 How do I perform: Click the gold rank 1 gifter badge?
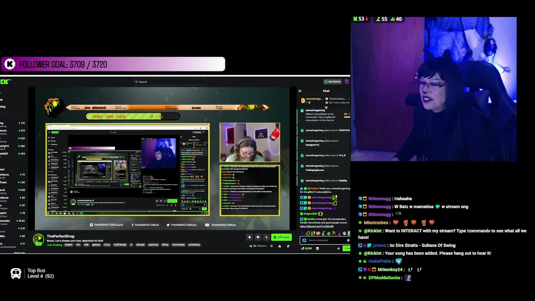pos(303,101)
